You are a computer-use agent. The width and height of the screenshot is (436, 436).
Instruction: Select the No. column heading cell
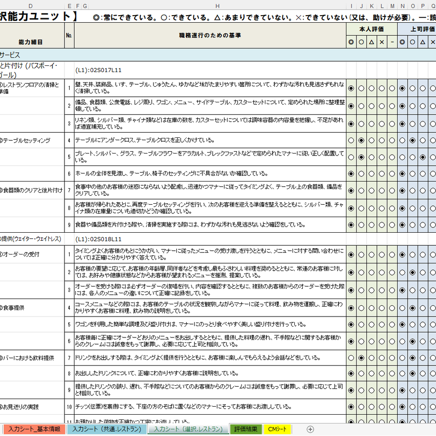coord(69,36)
